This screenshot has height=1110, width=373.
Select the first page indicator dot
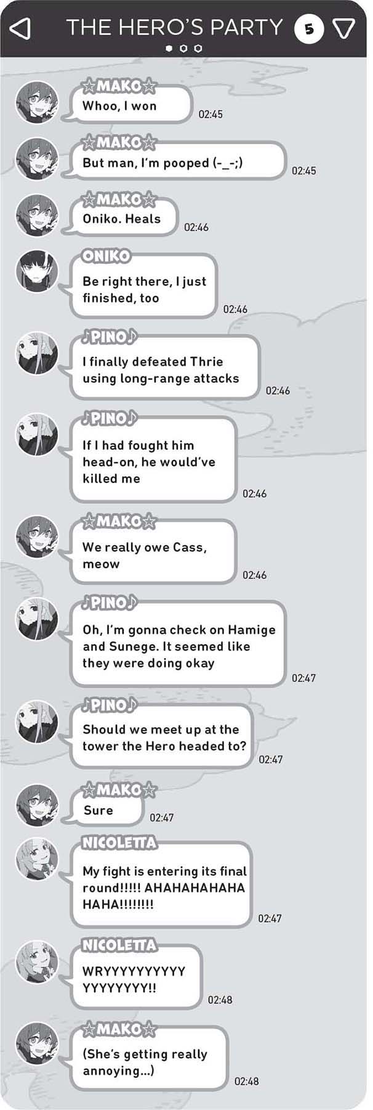pyautogui.click(x=169, y=48)
